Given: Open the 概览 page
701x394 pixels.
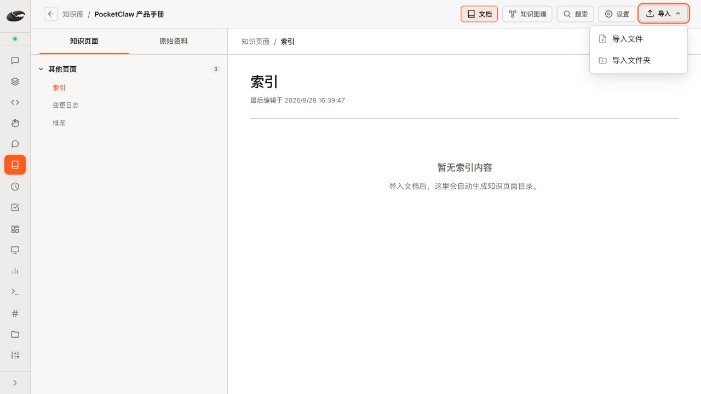Looking at the screenshot, I should [59, 123].
